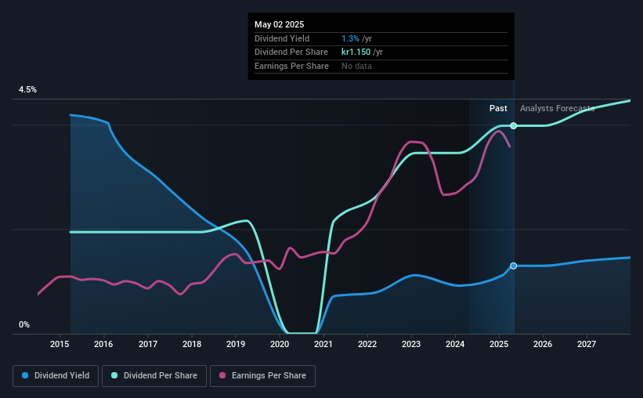The image size is (643, 398).
Task: Click the Past region label
Action: (x=498, y=108)
